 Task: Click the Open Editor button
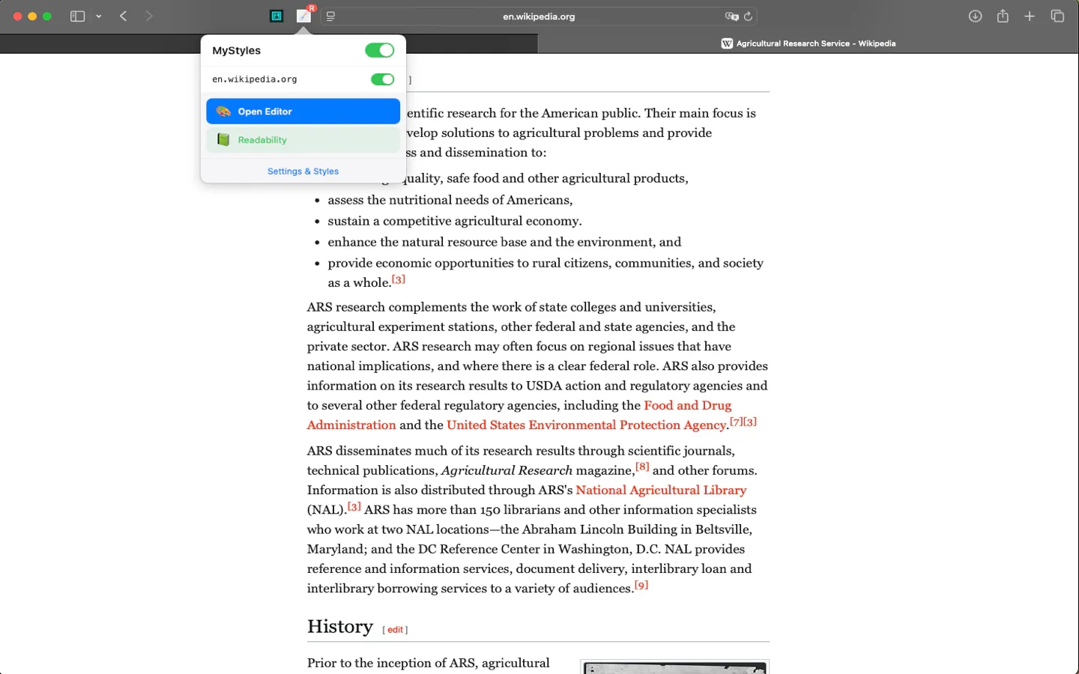tap(303, 112)
